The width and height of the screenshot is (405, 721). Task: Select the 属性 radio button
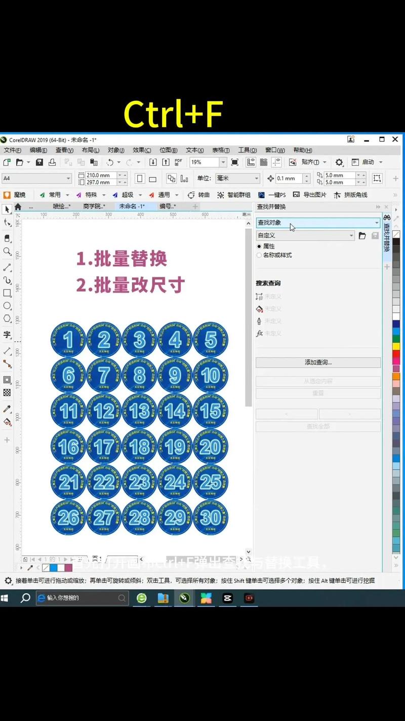pyautogui.click(x=259, y=246)
